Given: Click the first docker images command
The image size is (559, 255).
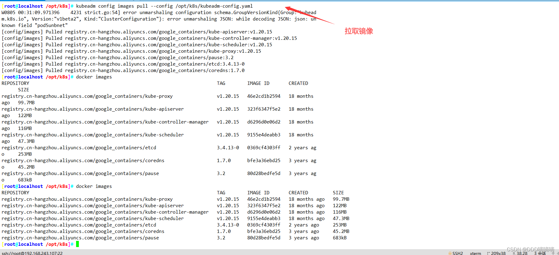Looking at the screenshot, I should pyautogui.click(x=94, y=77).
